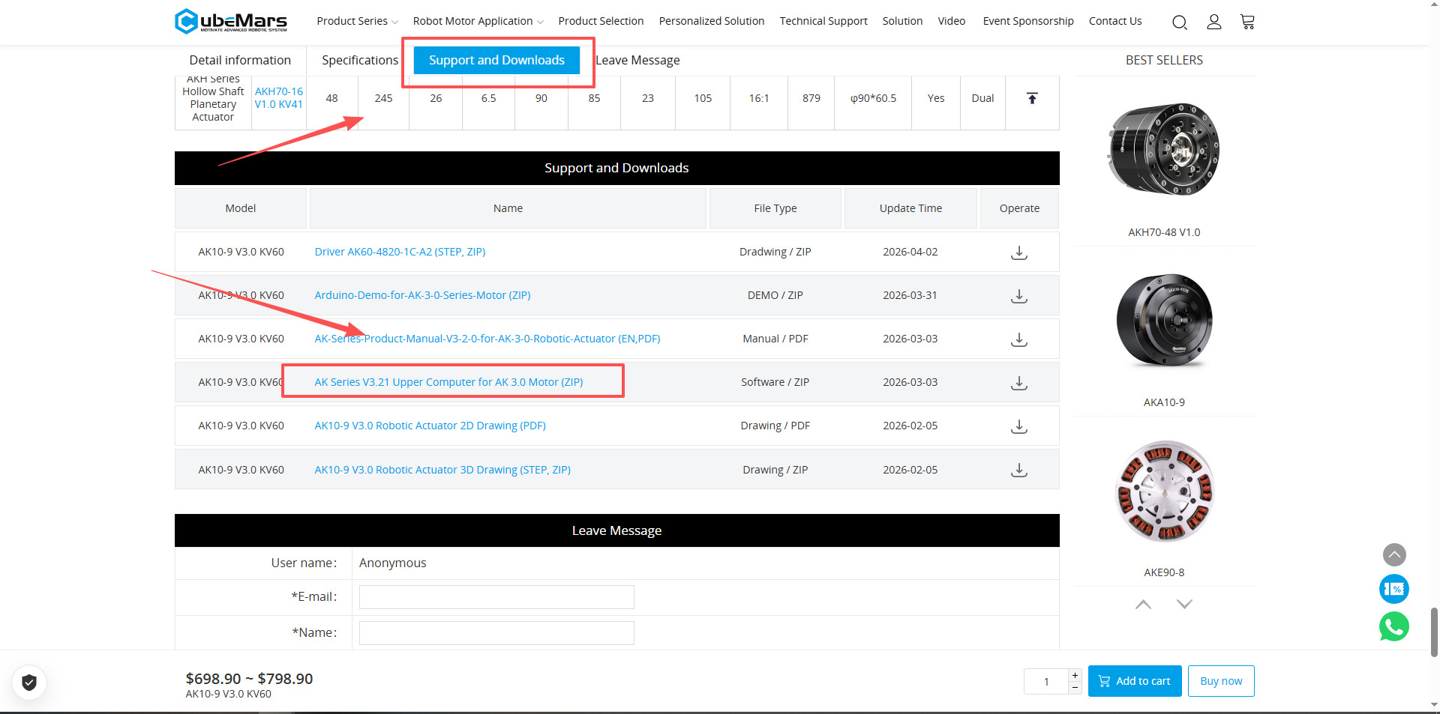
Task: Open AK Series Product Manual PDF link
Action: pyautogui.click(x=487, y=339)
